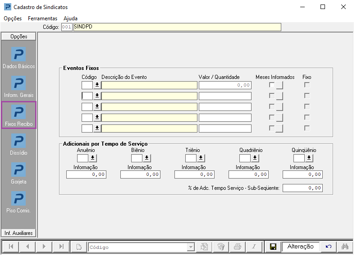
Task: Click the Triênio Informação value field
Action: 194,174
